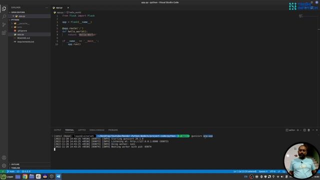Switch to the Output panel tab
The image size is (320, 180).
(x=57, y=130)
